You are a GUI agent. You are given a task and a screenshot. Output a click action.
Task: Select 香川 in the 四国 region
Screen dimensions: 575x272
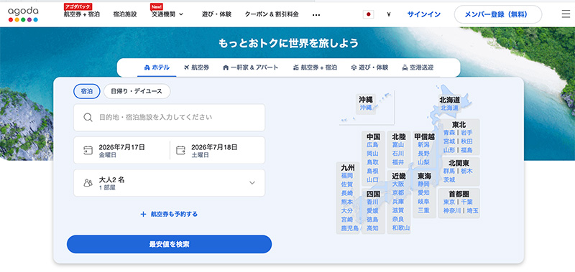372,202
